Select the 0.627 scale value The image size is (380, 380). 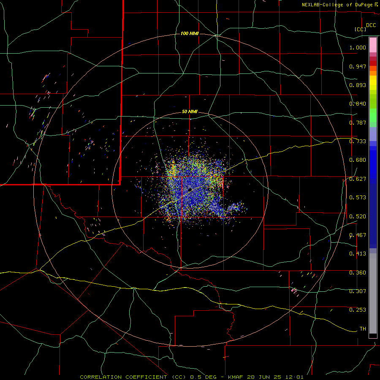[x=358, y=179]
